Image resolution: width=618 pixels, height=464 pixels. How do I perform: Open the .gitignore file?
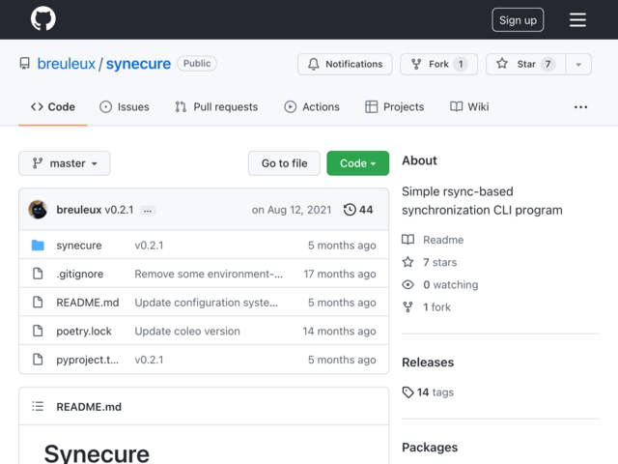click(x=79, y=274)
